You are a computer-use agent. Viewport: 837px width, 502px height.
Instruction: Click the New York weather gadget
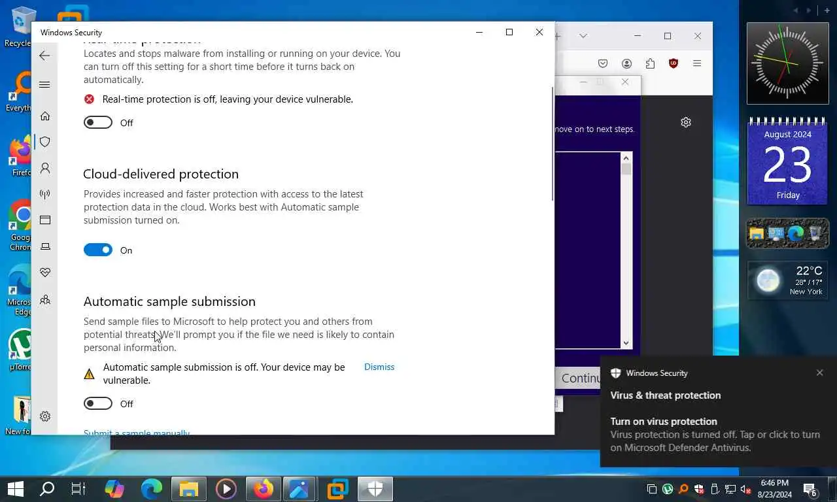[x=788, y=280]
